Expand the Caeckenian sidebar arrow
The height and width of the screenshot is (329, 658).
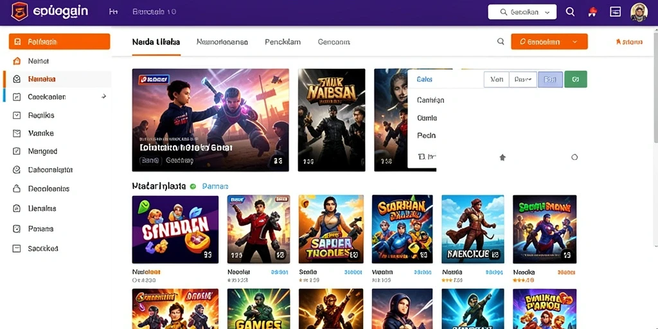click(x=103, y=96)
